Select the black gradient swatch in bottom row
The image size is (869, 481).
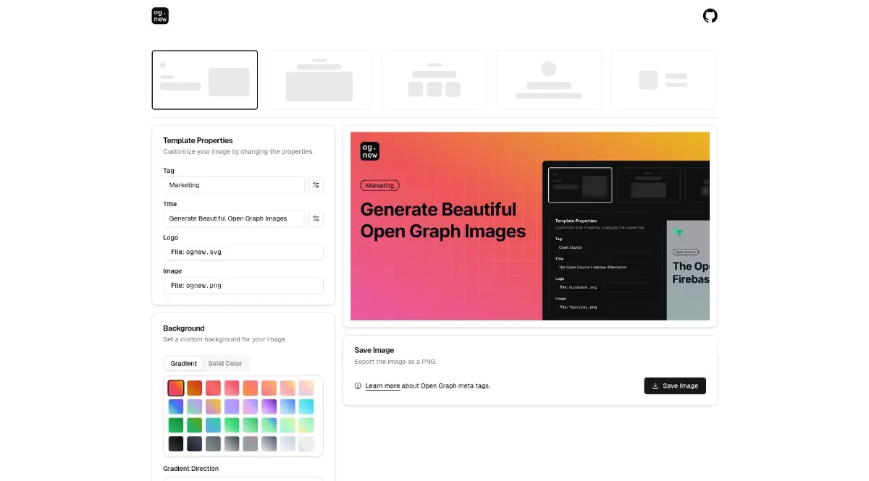[176, 443]
